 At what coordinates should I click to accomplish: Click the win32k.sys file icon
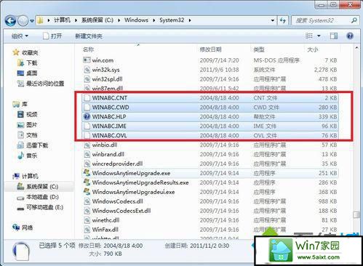tap(87, 70)
